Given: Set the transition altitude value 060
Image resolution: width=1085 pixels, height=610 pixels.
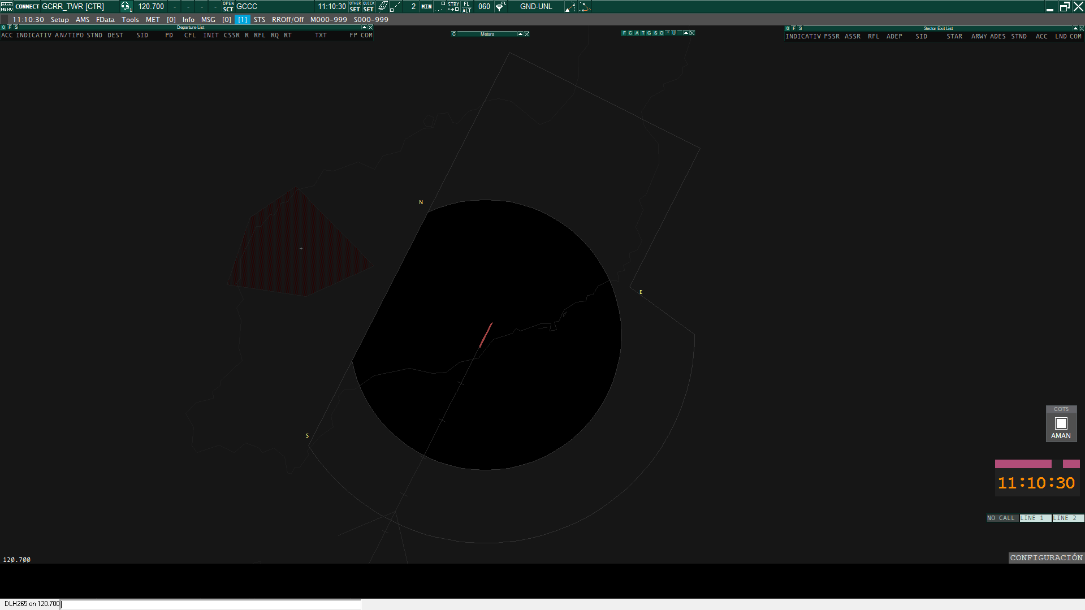Looking at the screenshot, I should click(484, 7).
